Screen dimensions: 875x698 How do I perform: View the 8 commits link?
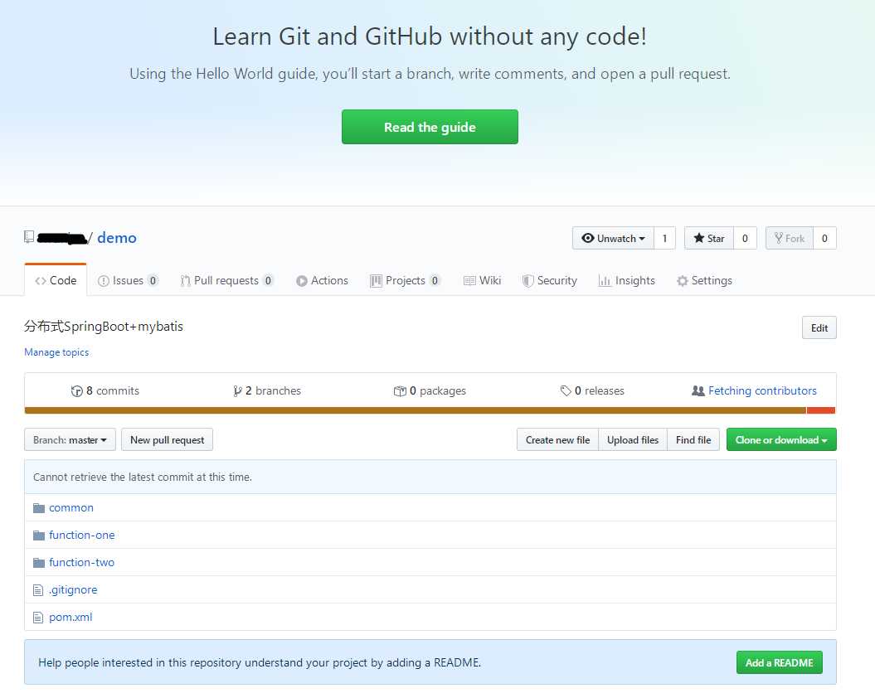(105, 391)
